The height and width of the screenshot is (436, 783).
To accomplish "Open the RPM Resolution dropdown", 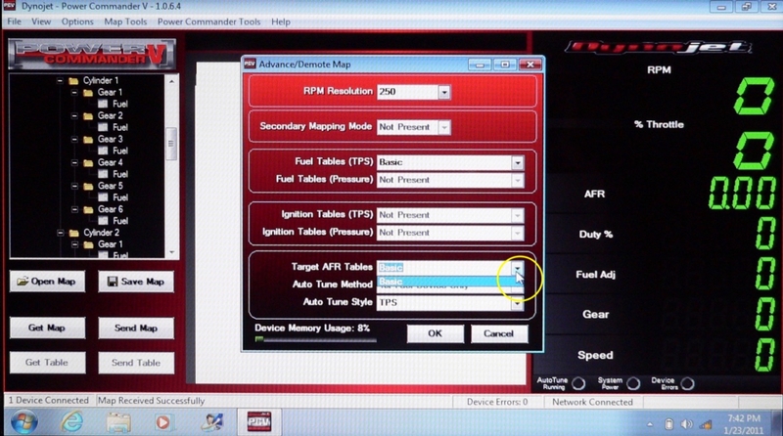I will tap(443, 92).
